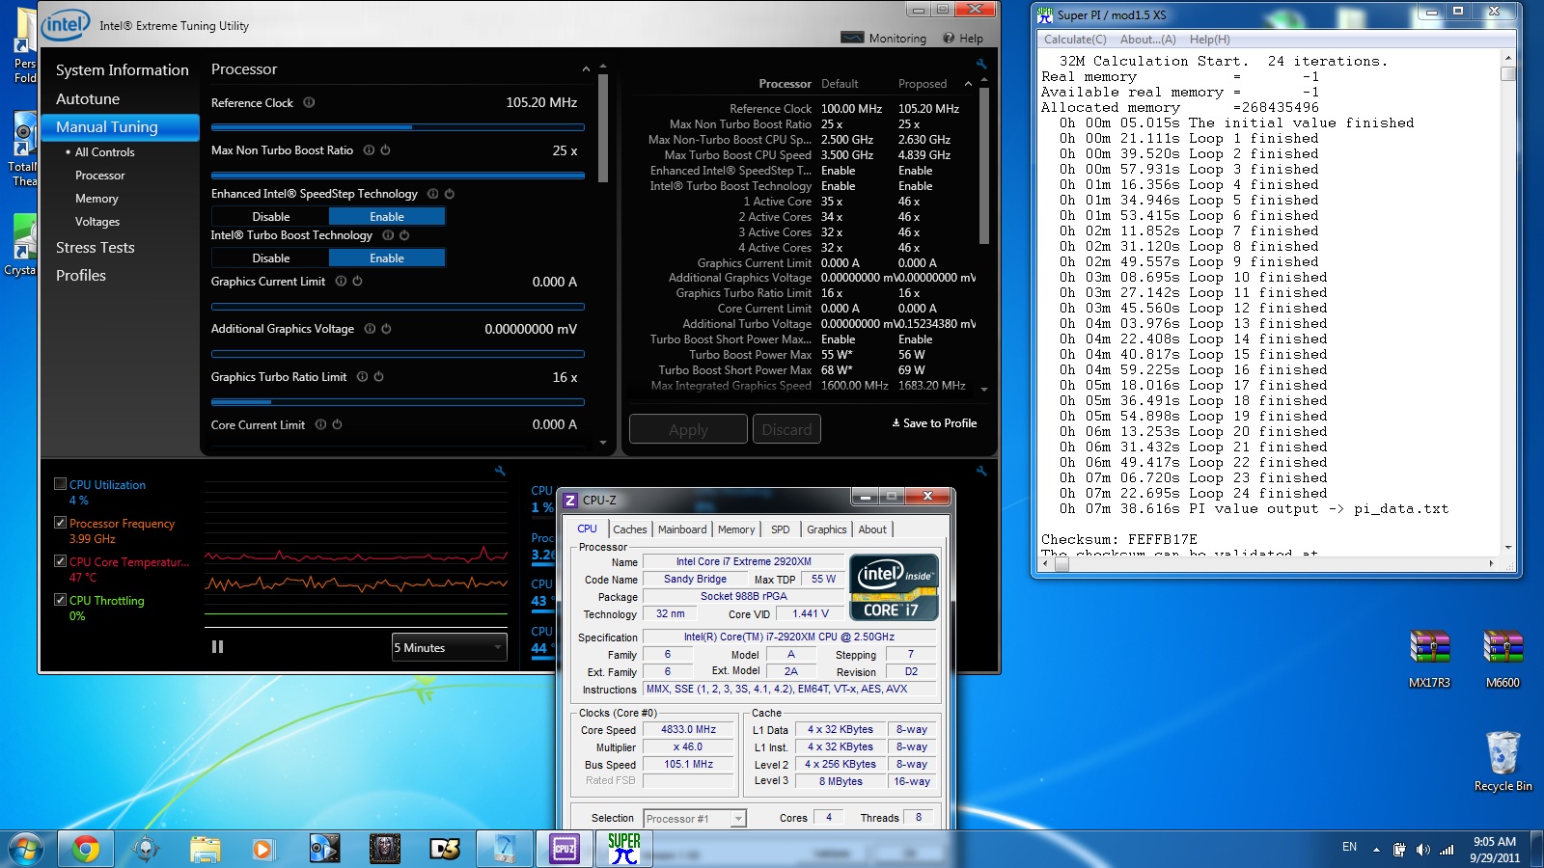Viewport: 1544px width, 868px height.
Task: Click the Help question mark icon
Action: tap(949, 39)
